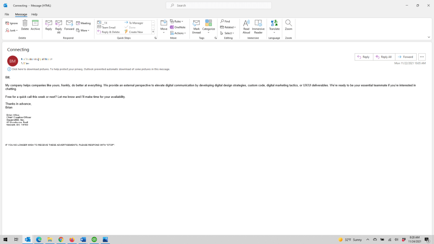The image size is (434, 244).
Task: Switch to the Help tab
Action: 34,14
